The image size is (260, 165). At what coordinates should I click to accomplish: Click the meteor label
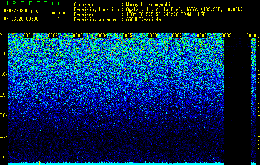pyautogui.click(x=59, y=13)
